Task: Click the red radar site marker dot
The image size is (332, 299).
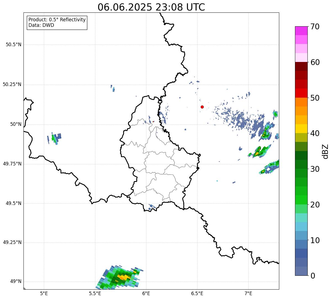Action: point(202,107)
